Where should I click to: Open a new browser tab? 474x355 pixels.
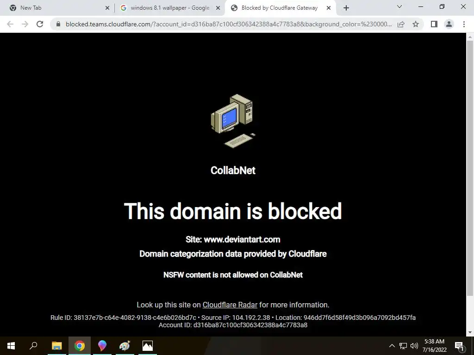[346, 8]
